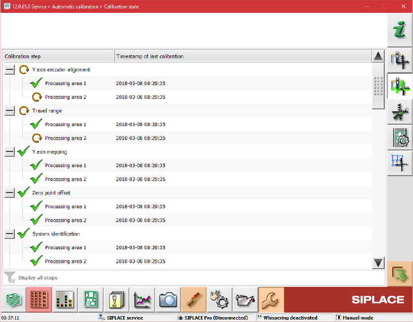413x322 pixels.
Task: Click the funnel filter icon
Action: pos(10,277)
